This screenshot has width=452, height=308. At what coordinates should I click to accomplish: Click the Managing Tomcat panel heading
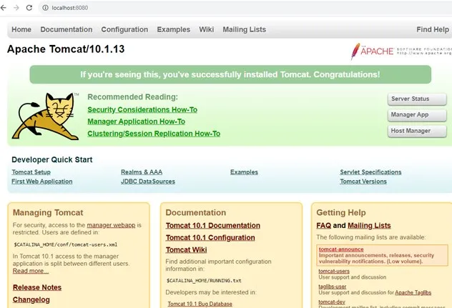click(48, 213)
